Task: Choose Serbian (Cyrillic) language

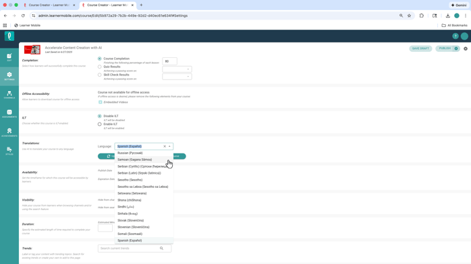Action: pyautogui.click(x=144, y=166)
